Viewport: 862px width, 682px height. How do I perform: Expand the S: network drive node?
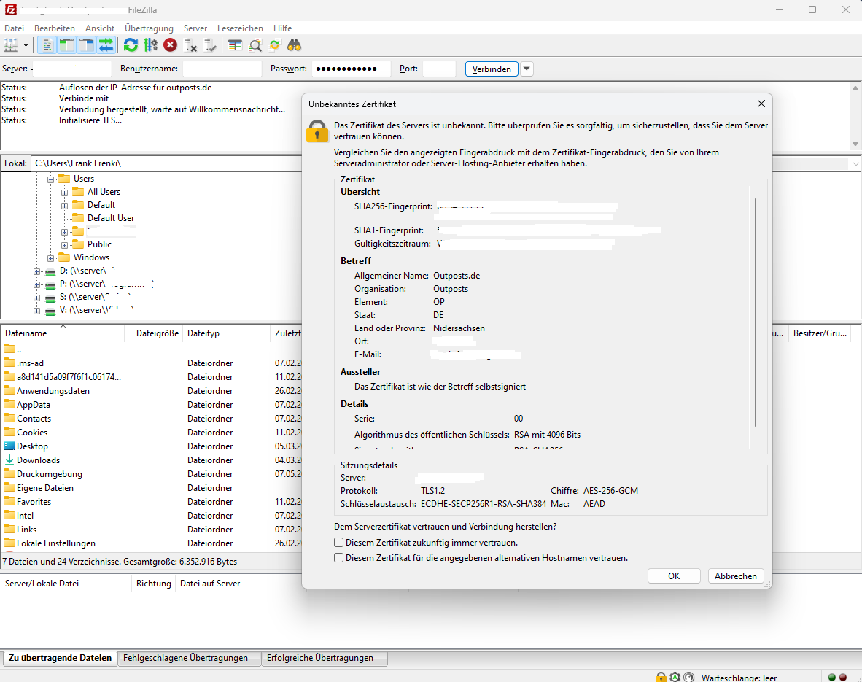click(37, 298)
